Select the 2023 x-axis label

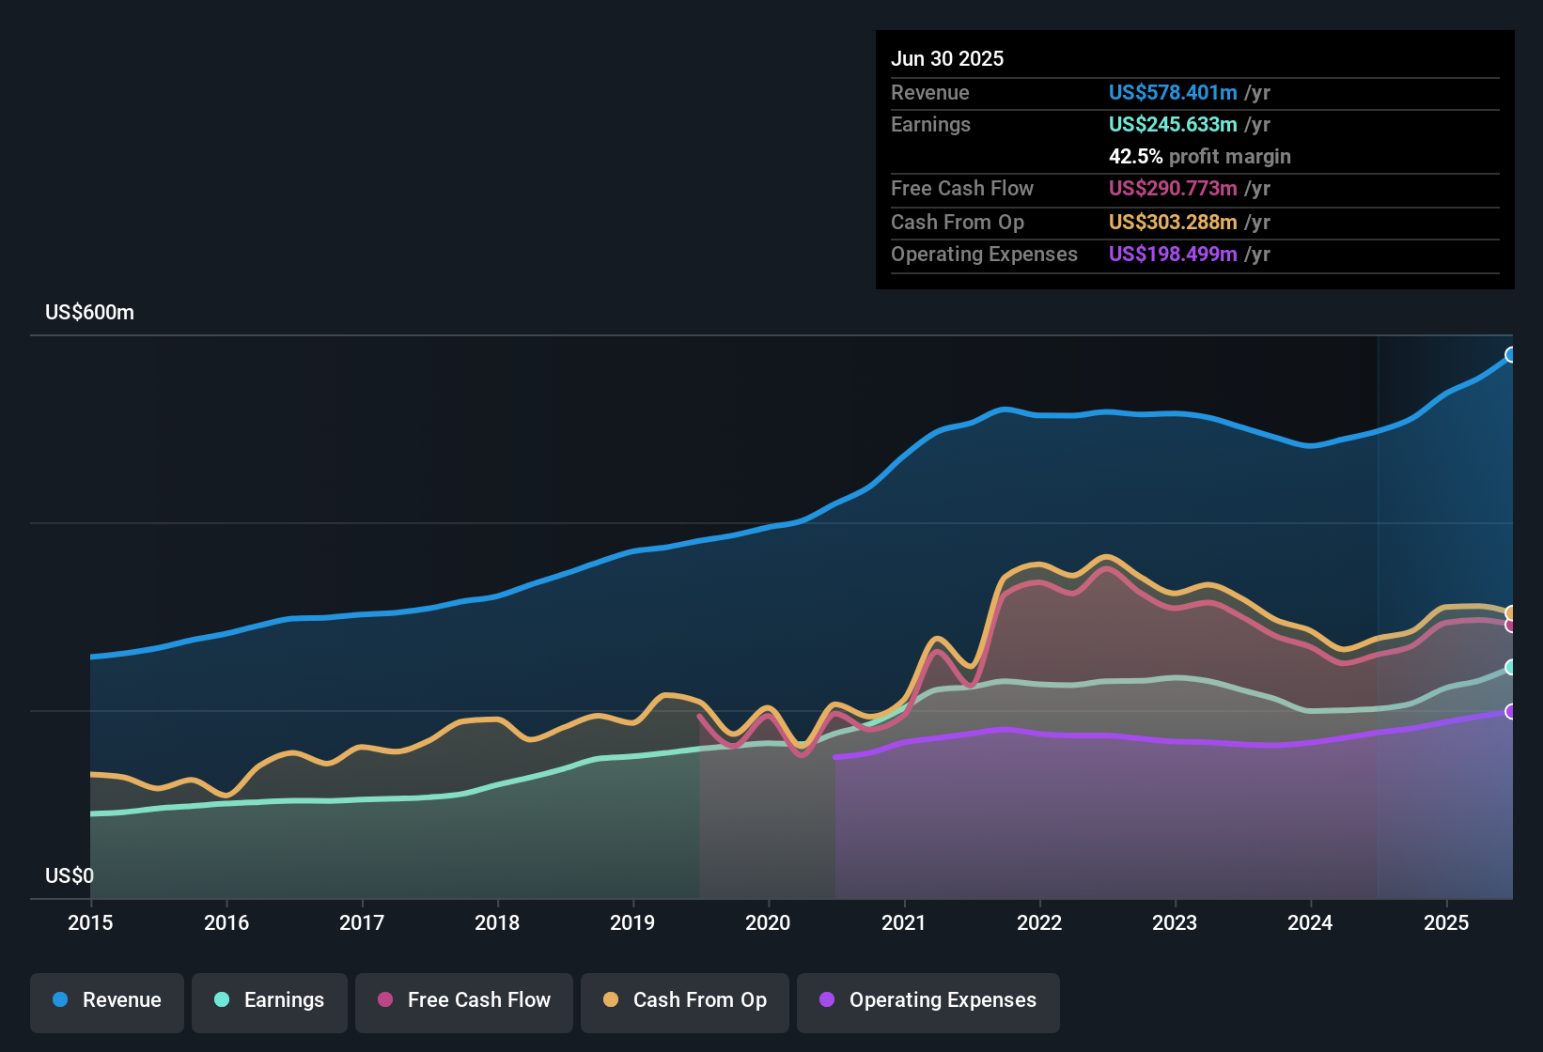coord(1175,922)
